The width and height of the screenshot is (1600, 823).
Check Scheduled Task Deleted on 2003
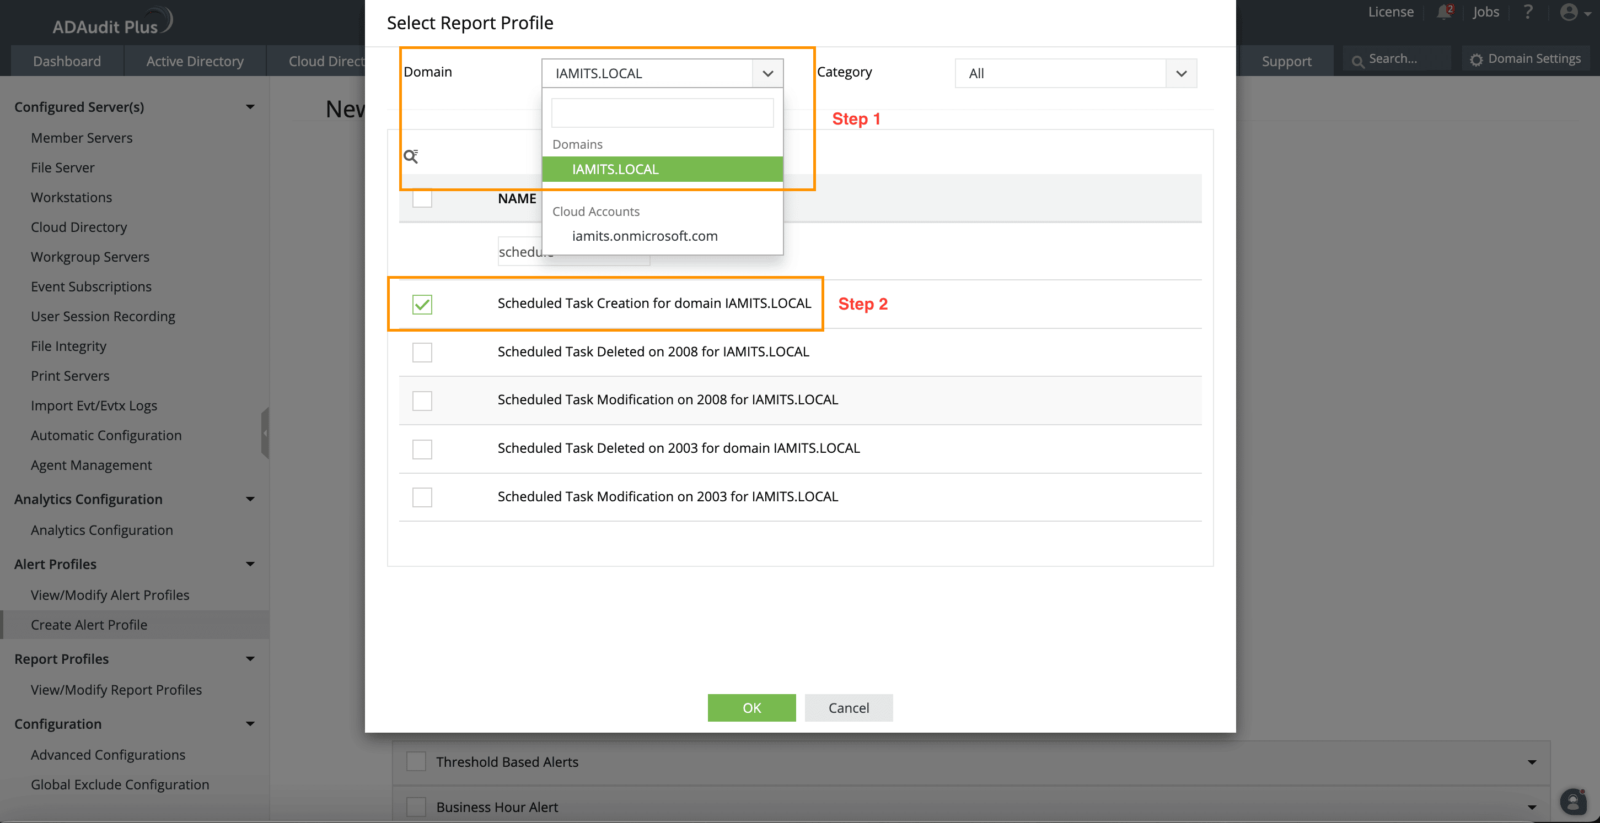tap(422, 449)
